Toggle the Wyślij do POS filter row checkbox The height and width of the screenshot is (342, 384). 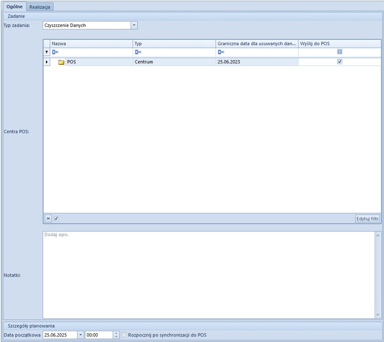[339, 52]
